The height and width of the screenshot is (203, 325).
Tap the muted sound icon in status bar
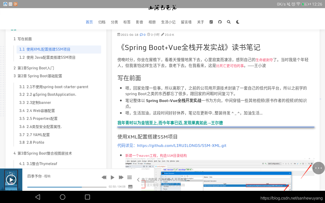pos(289,4)
